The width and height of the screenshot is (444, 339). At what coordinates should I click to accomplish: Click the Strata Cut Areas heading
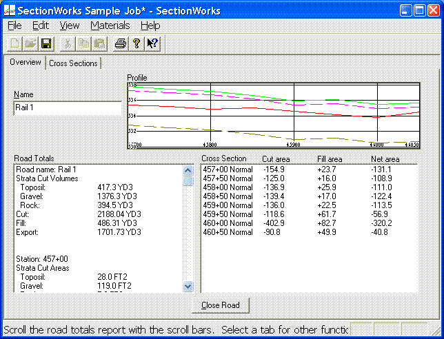coord(43,268)
